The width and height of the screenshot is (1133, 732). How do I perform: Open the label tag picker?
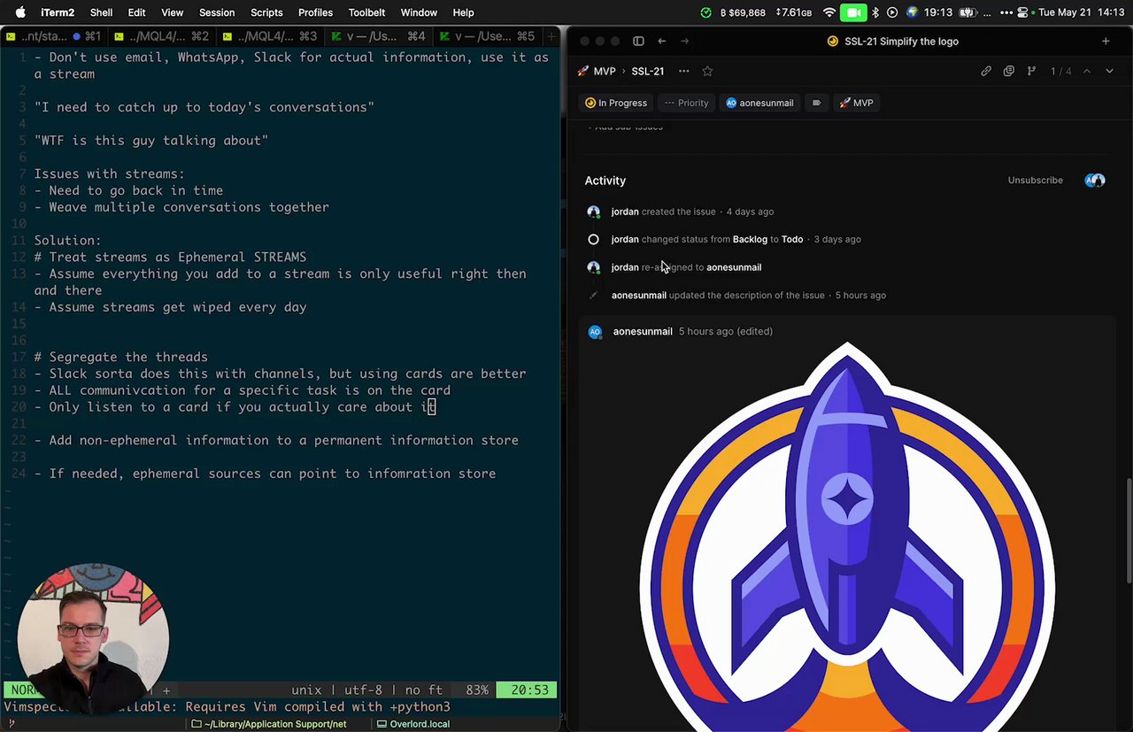816,103
